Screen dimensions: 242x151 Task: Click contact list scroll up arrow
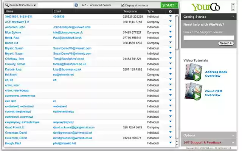pos(177,141)
